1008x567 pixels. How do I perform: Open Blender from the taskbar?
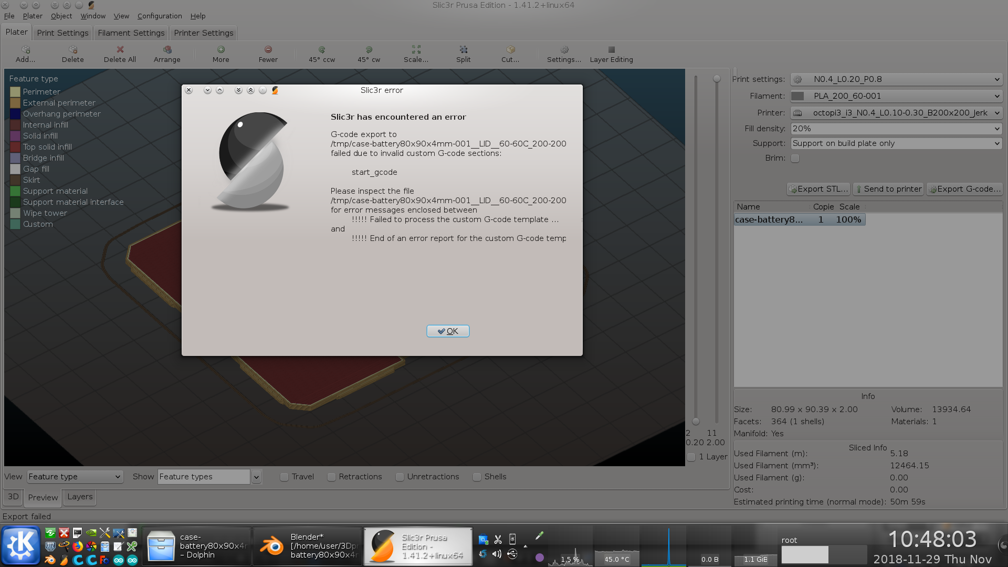click(308, 546)
